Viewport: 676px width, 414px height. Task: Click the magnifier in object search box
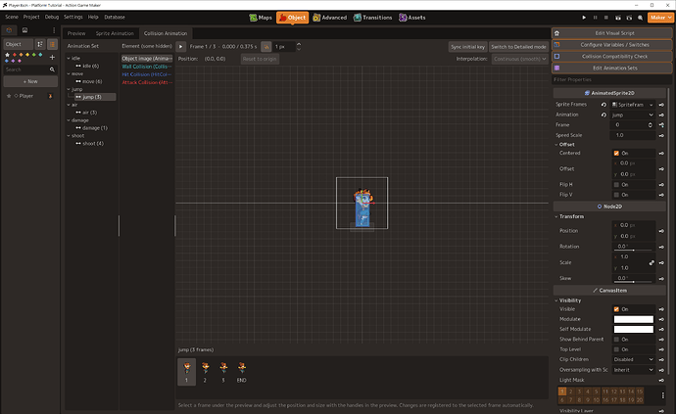pyautogui.click(x=52, y=69)
